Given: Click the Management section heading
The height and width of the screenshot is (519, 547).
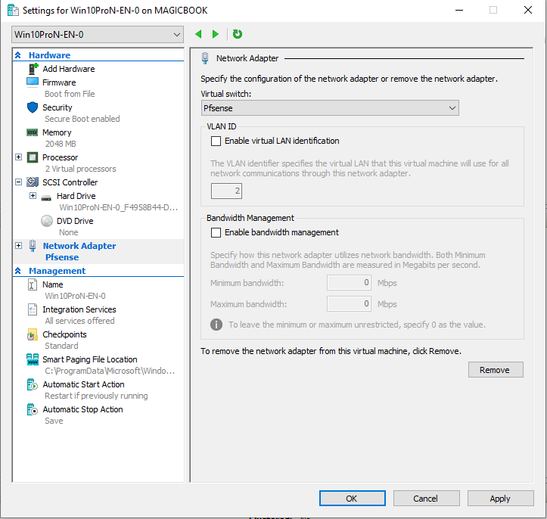Looking at the screenshot, I should click(x=57, y=271).
